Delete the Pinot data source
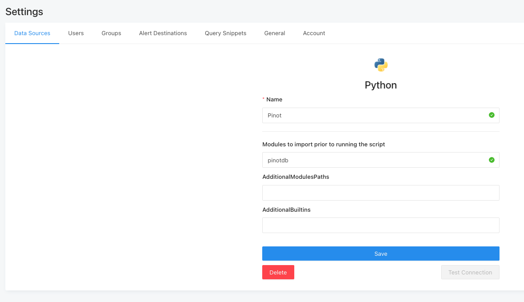 coord(278,272)
